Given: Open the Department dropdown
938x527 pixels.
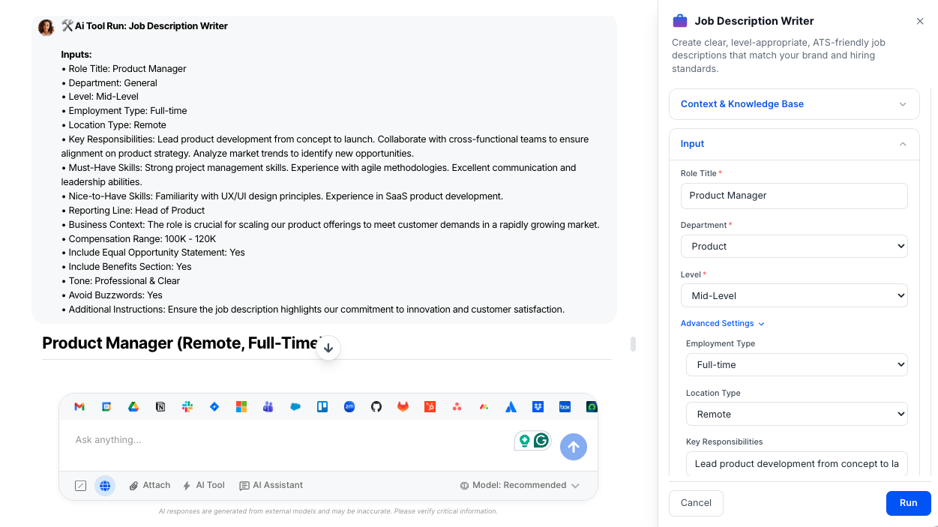Looking at the screenshot, I should [794, 246].
